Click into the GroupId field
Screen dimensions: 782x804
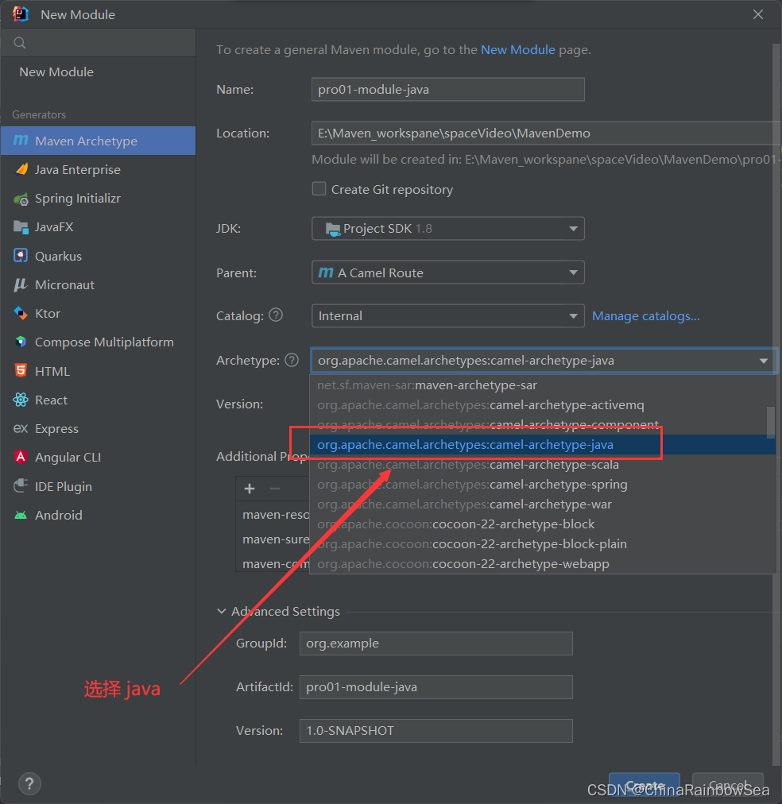tap(436, 643)
